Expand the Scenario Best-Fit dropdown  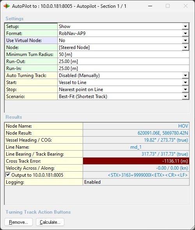pyautogui.click(x=186, y=97)
